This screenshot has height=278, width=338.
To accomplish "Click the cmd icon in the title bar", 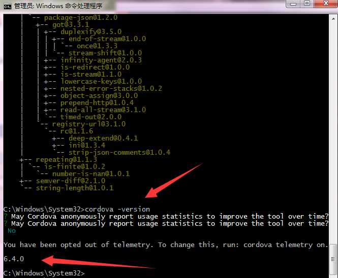I will [x=7, y=7].
